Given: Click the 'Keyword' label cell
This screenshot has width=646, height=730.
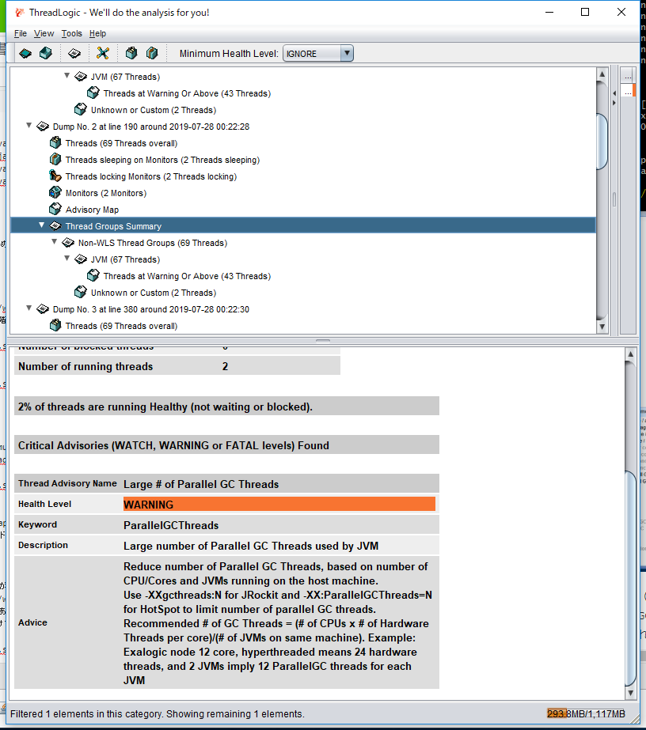Looking at the screenshot, I should pyautogui.click(x=37, y=524).
